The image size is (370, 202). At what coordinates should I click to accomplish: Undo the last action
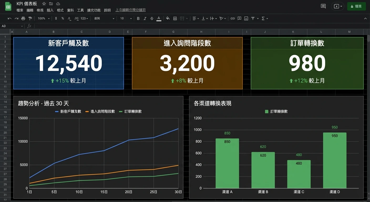pos(9,18)
